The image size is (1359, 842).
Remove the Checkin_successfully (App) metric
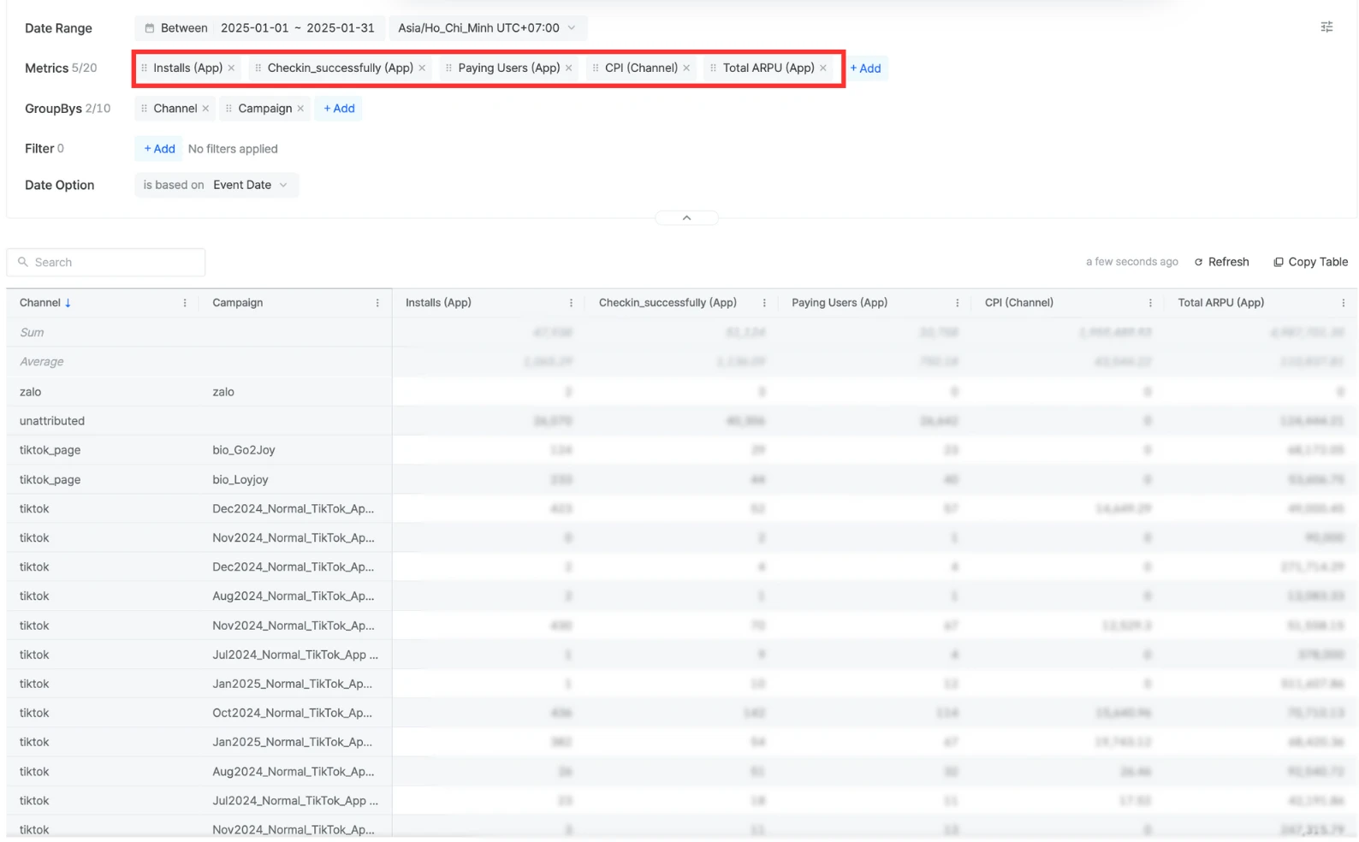click(422, 68)
